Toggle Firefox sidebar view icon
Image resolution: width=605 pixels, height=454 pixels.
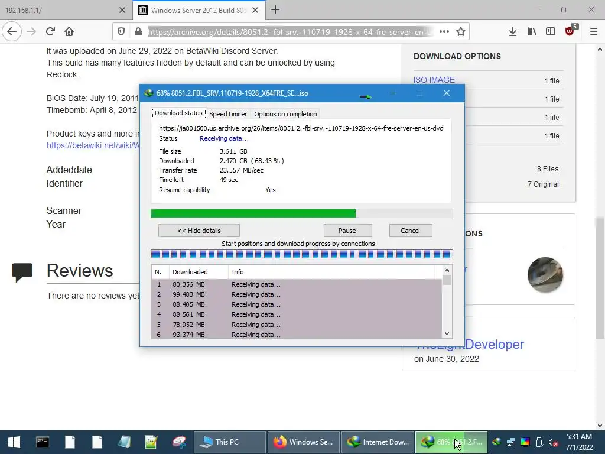(551, 32)
